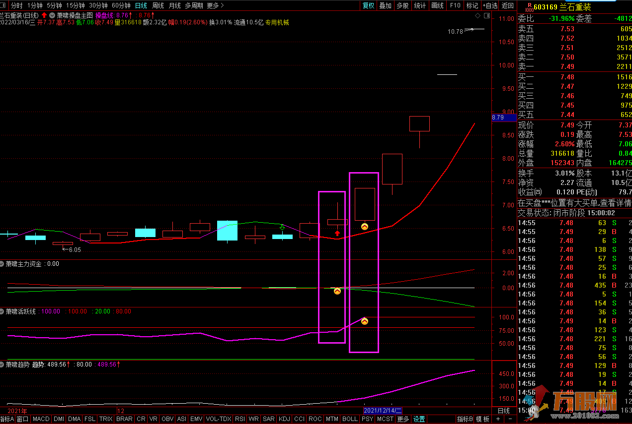Switch indicator to MCST
Viewport: 632px width, 424px height.
(x=385, y=419)
